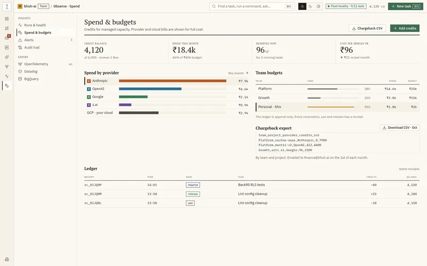The width and height of the screenshot is (427, 266).
Task: Open Datadog export settings
Action: pos(45,71)
